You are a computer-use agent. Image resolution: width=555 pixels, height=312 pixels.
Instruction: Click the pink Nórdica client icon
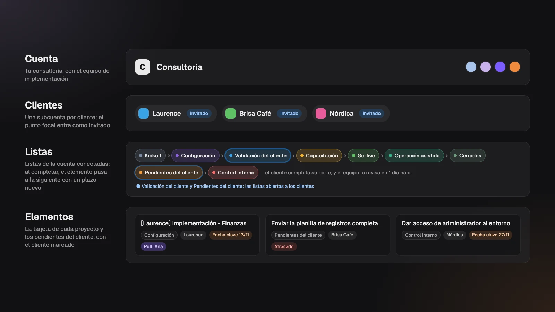click(x=321, y=113)
